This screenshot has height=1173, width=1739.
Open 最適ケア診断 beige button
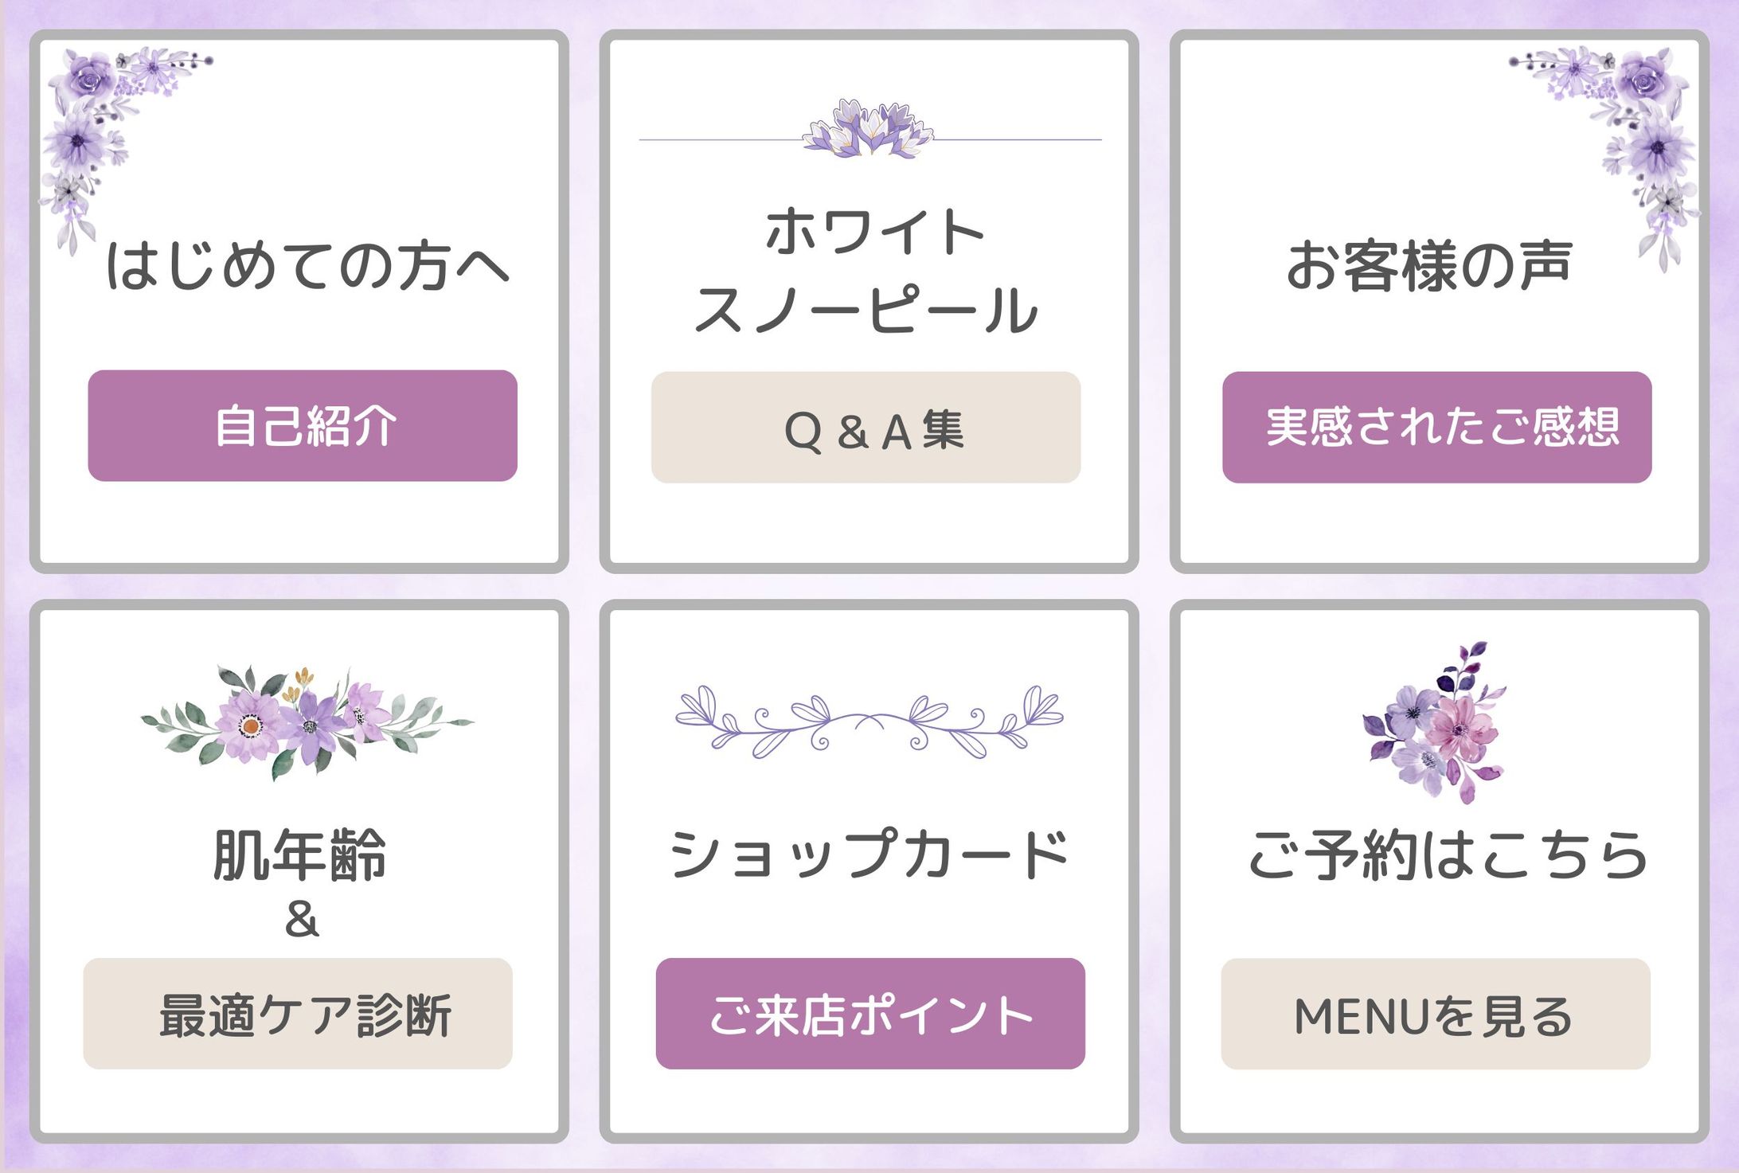[298, 1014]
